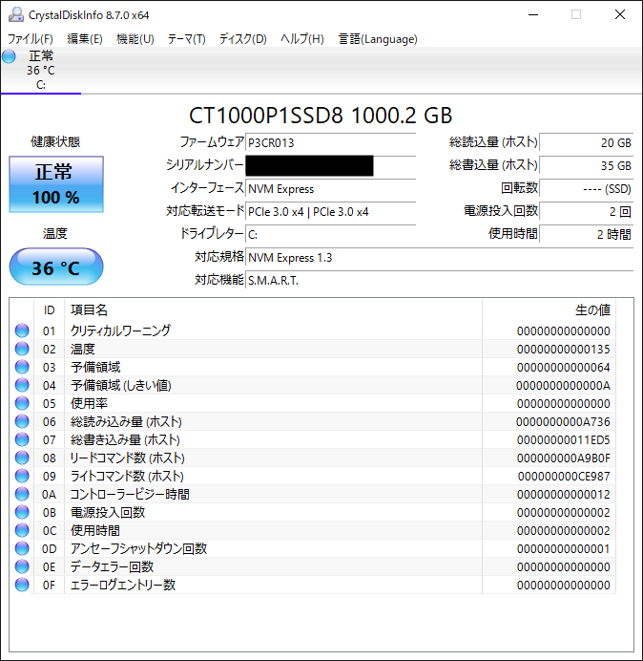643x661 pixels.
Task: Select raw value 00000000A9B0F
Action: (564, 458)
